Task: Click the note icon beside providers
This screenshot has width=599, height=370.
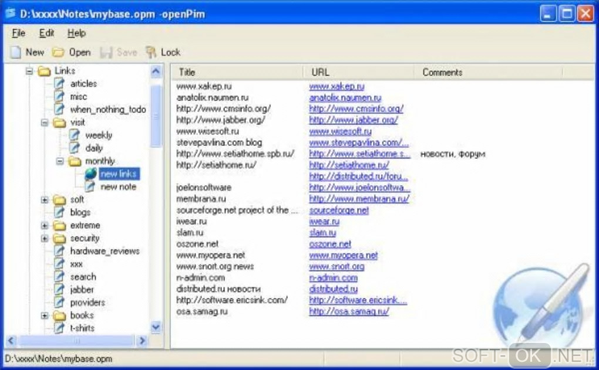Action: 59,303
